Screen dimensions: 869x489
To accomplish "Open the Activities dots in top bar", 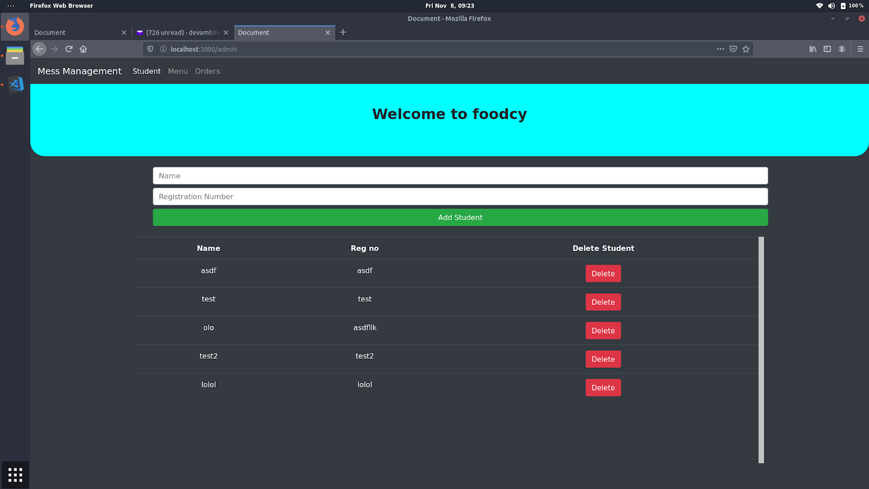I will coord(11,5).
